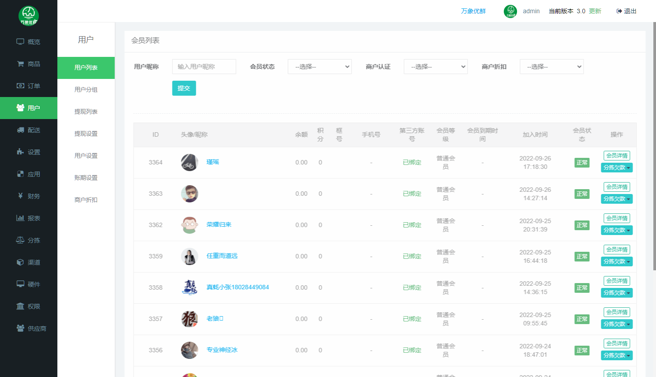Click the 财务 yen icon
This screenshot has width=656, height=377.
[x=20, y=196]
